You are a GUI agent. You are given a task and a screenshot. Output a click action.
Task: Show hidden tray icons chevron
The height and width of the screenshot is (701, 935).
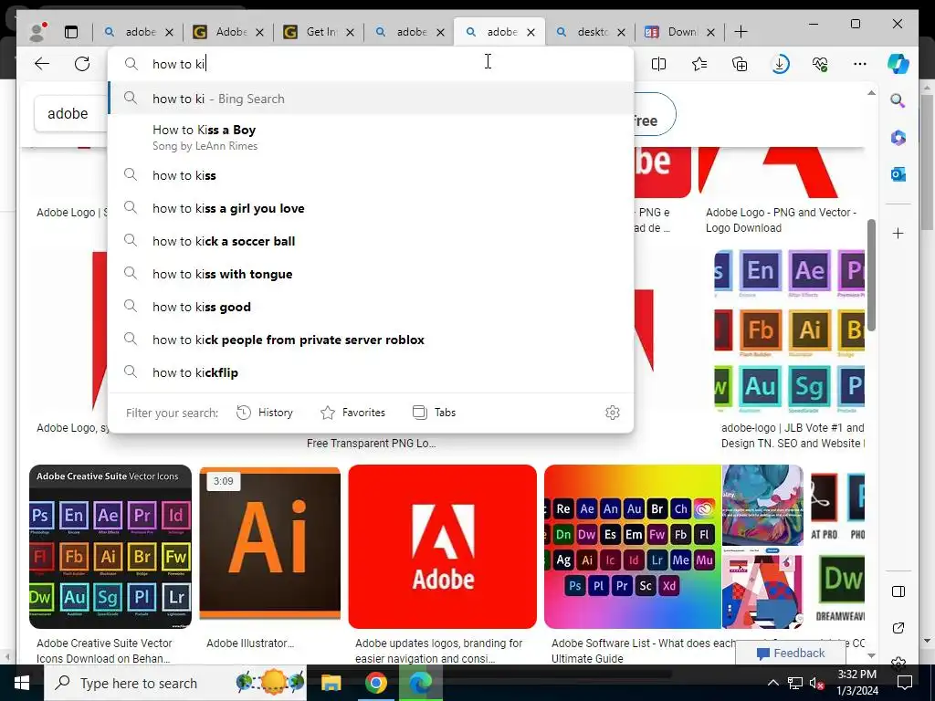(x=772, y=683)
